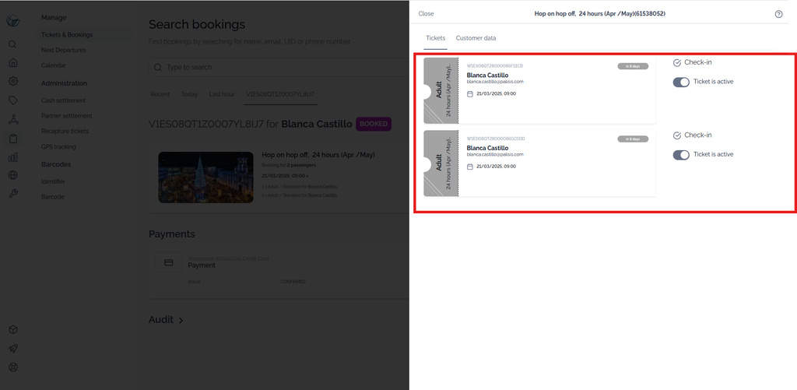Go to the home icon in sidebar
This screenshot has width=797, height=390.
(x=13, y=62)
